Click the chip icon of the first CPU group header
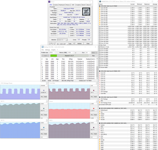 tap(100, 6)
